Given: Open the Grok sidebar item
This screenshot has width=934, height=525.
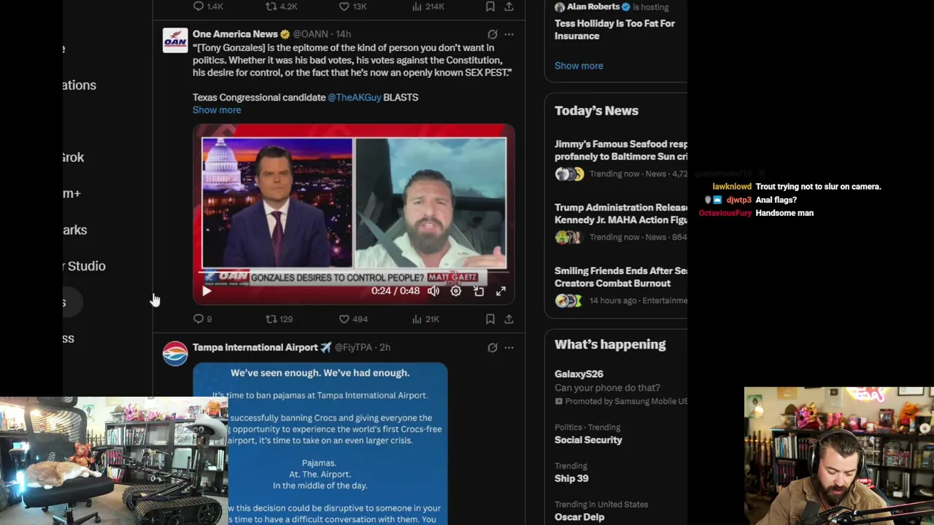Looking at the screenshot, I should click(73, 157).
